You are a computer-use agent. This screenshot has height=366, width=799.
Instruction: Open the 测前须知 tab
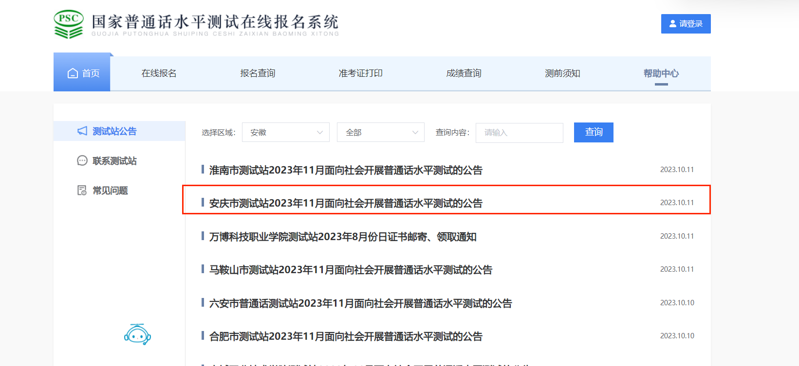pos(562,73)
